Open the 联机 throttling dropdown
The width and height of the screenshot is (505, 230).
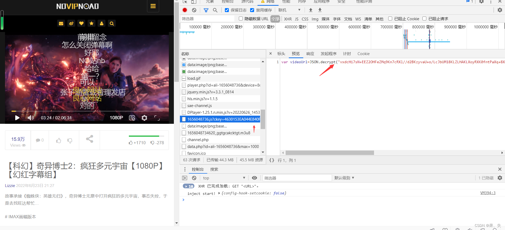[289, 10]
